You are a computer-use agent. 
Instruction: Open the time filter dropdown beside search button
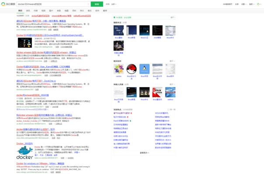[114, 4]
